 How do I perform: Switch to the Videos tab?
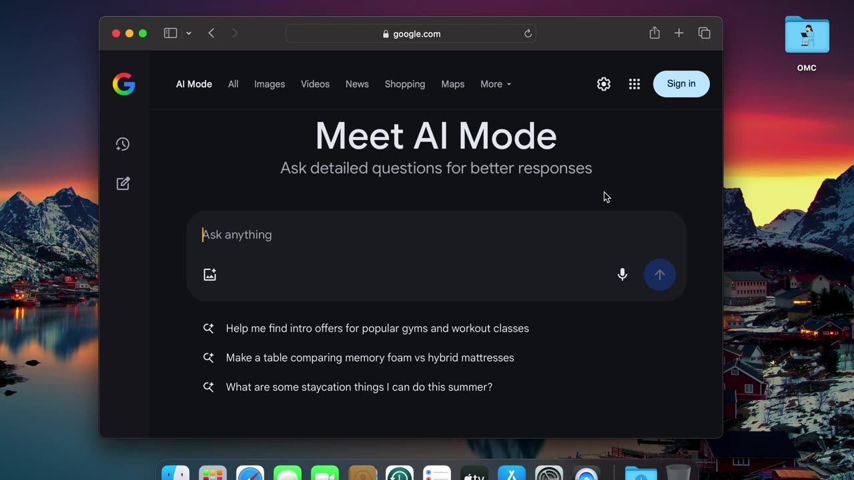[x=315, y=84]
